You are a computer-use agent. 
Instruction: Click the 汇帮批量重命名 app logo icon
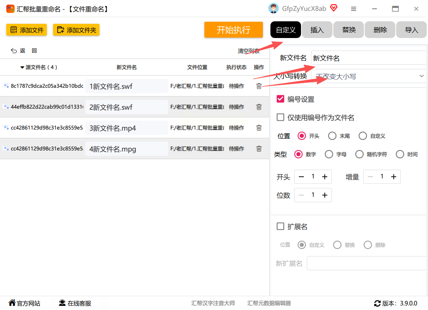(x=10, y=9)
